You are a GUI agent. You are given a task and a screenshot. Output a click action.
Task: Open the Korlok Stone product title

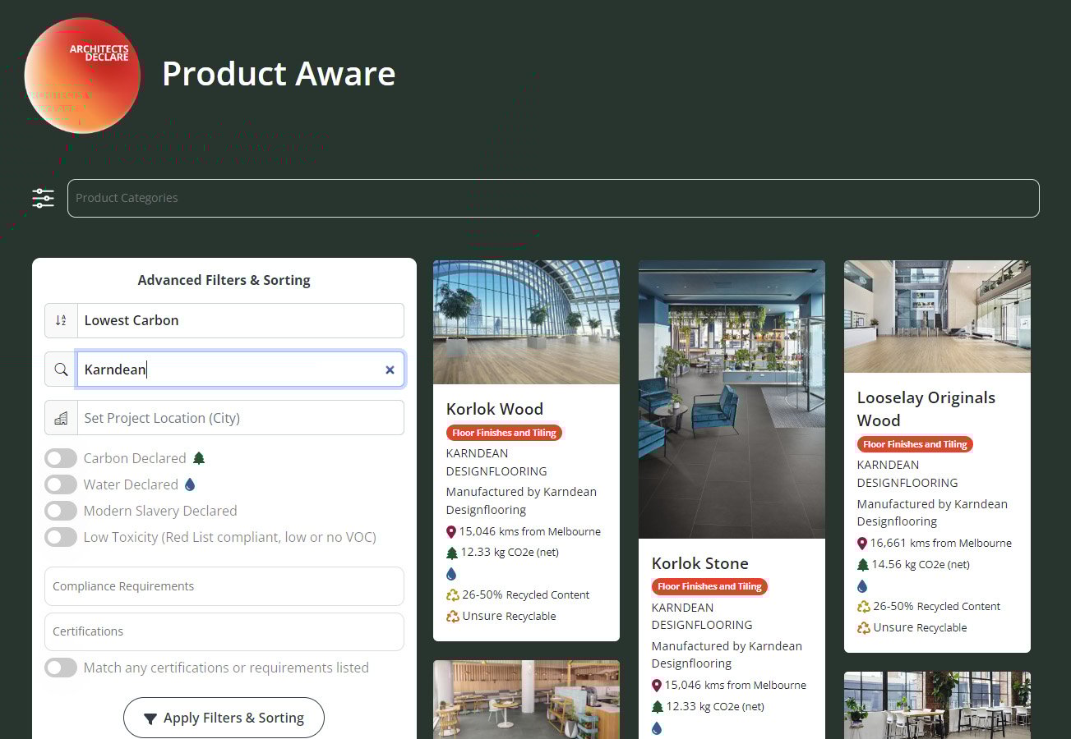click(x=699, y=563)
